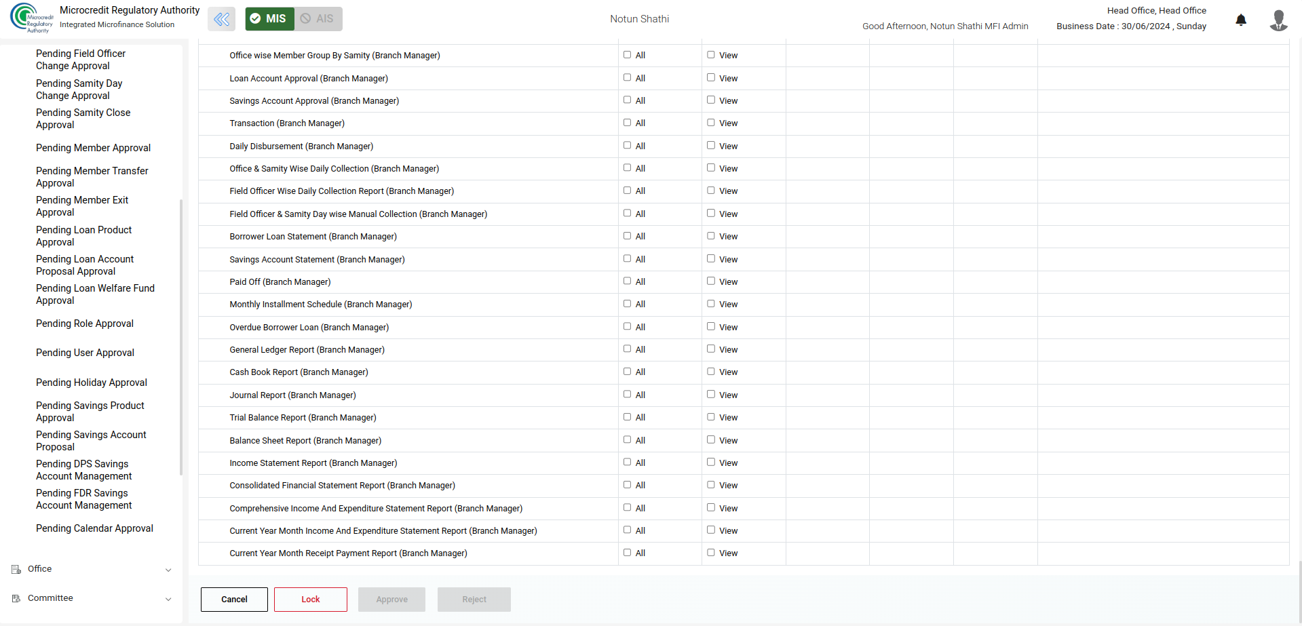Screen dimensions: 1302x626
Task: Open Pending Loan Account Proposal Approval
Action: (85, 265)
